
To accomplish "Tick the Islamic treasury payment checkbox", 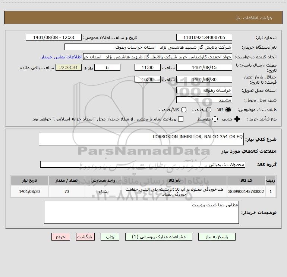I will pos(181,119).
